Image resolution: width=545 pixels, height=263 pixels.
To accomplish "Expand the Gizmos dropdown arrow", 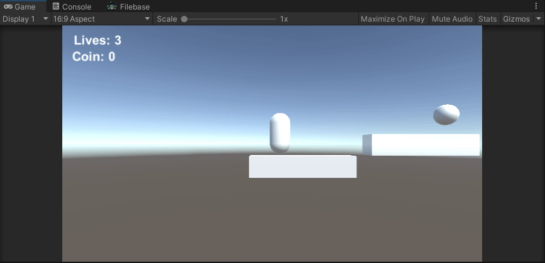I will pos(539,19).
